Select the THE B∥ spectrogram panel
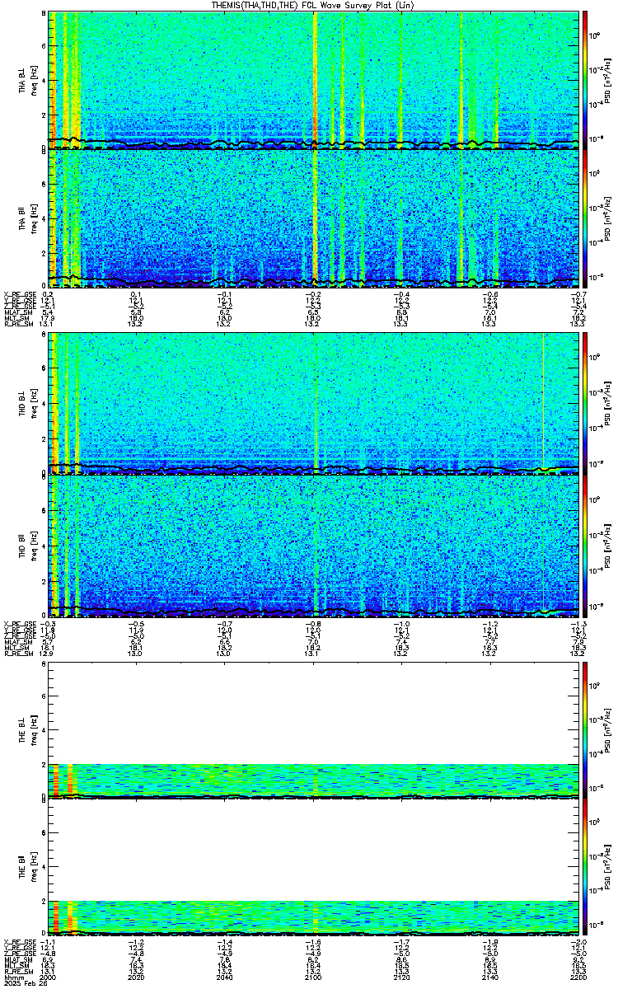Image resolution: width=618 pixels, height=989 pixels. tap(313, 866)
